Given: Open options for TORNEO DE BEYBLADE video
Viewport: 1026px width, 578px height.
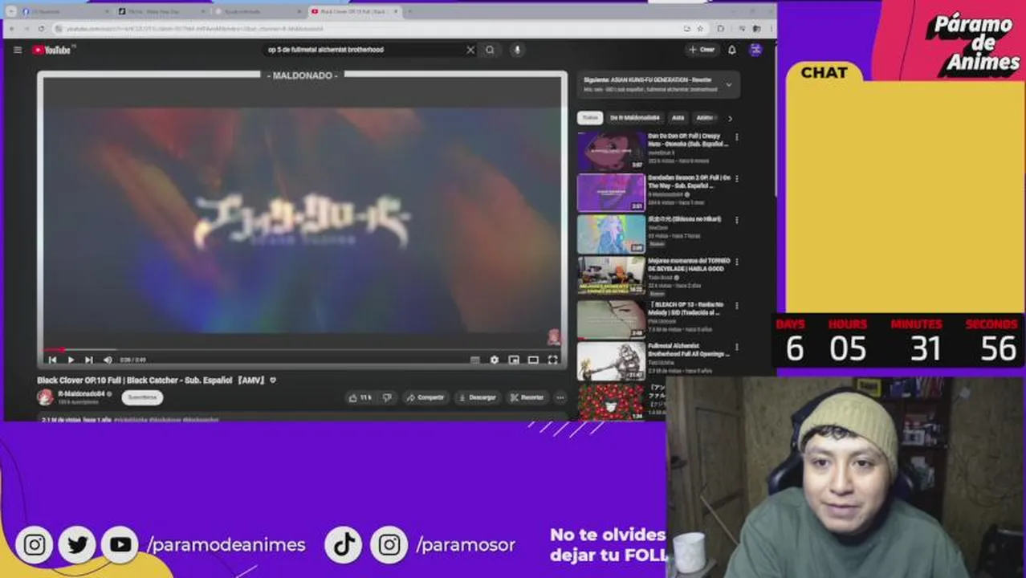Looking at the screenshot, I should click(736, 262).
